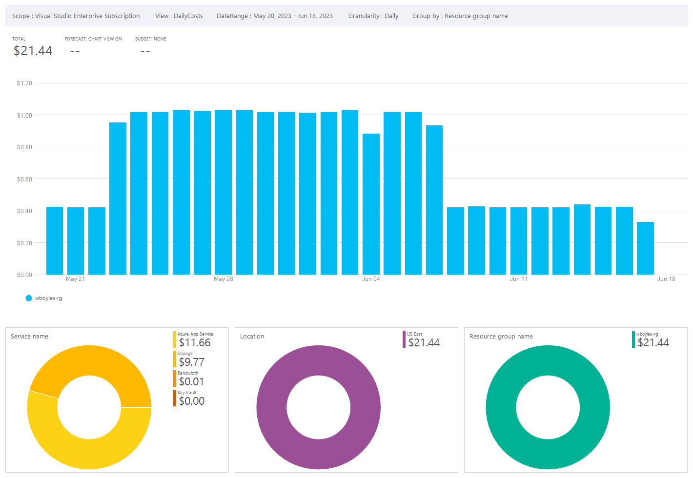This screenshot has height=478, width=693.
Task: Click the May 28 axis label
Action: [x=224, y=279]
